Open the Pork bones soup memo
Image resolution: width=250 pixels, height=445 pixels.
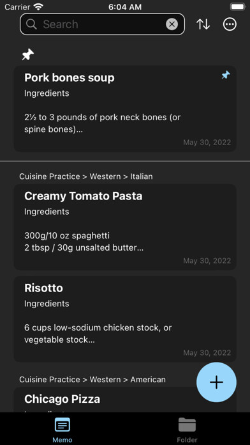tap(125, 109)
